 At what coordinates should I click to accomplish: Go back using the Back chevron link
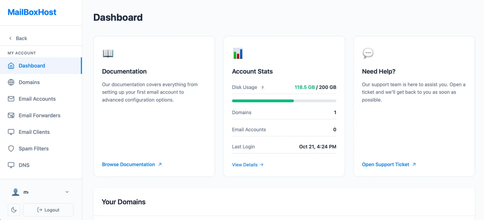18,38
